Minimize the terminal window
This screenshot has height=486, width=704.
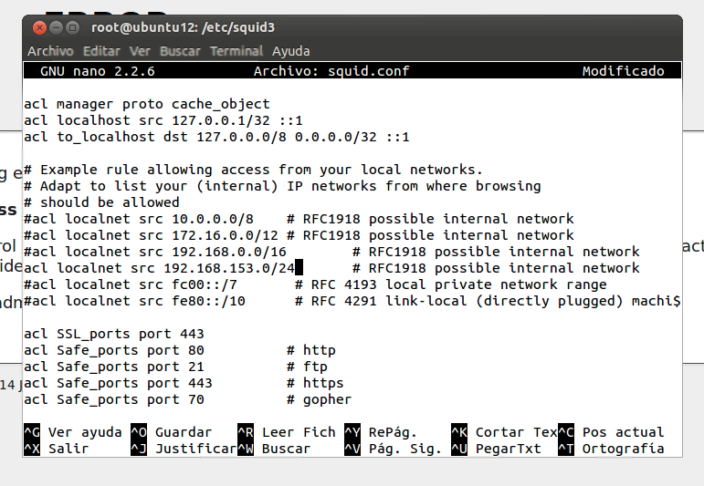click(56, 28)
